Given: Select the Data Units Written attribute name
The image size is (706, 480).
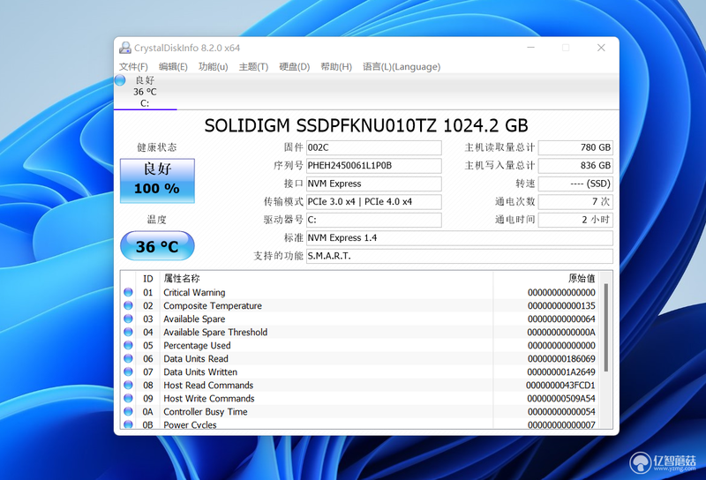Looking at the screenshot, I should point(200,372).
